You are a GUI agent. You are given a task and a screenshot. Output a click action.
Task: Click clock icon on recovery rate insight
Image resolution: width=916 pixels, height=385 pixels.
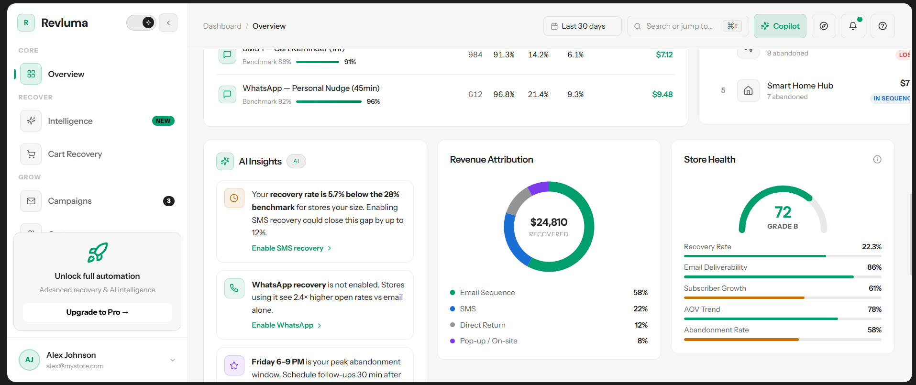[234, 198]
